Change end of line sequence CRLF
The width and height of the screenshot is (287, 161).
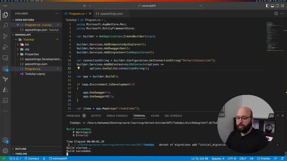243,158
